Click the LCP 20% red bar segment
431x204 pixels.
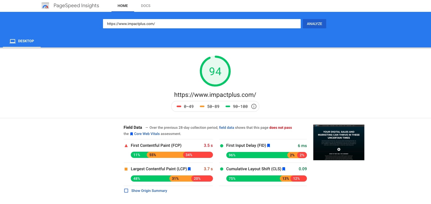pos(202,178)
